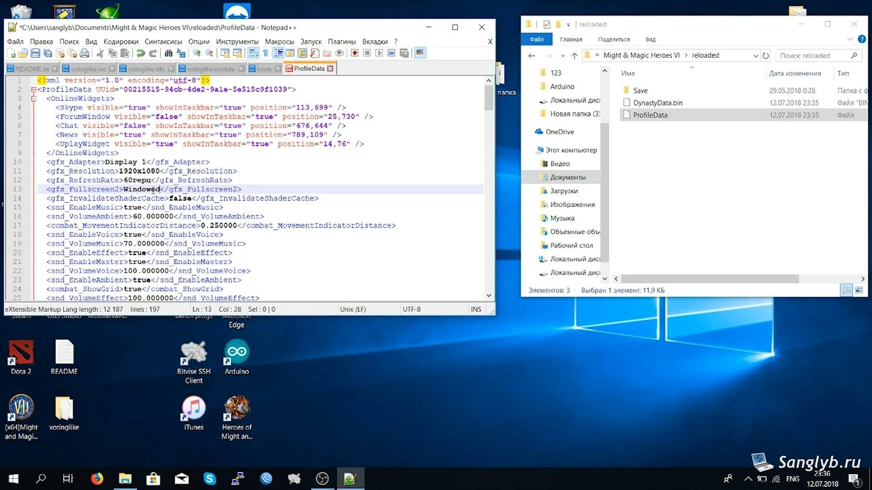The height and width of the screenshot is (490, 872).
Task: Click the Find binoculars icon
Action: tap(168, 53)
